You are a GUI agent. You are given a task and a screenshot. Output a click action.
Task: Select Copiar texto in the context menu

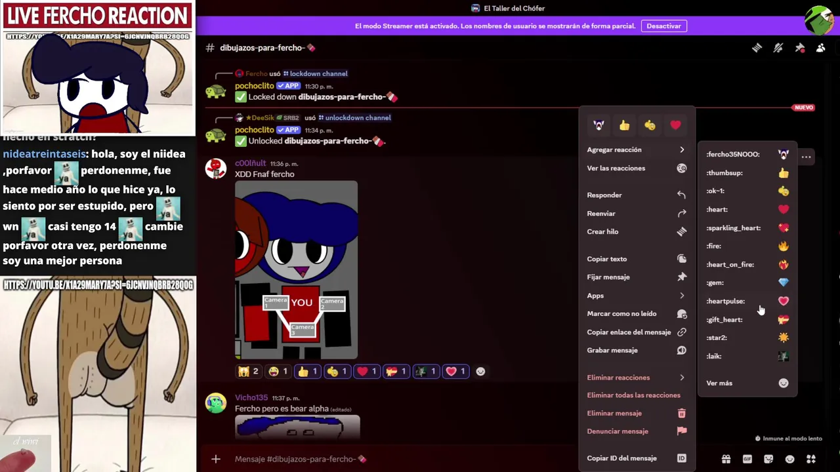636,259
